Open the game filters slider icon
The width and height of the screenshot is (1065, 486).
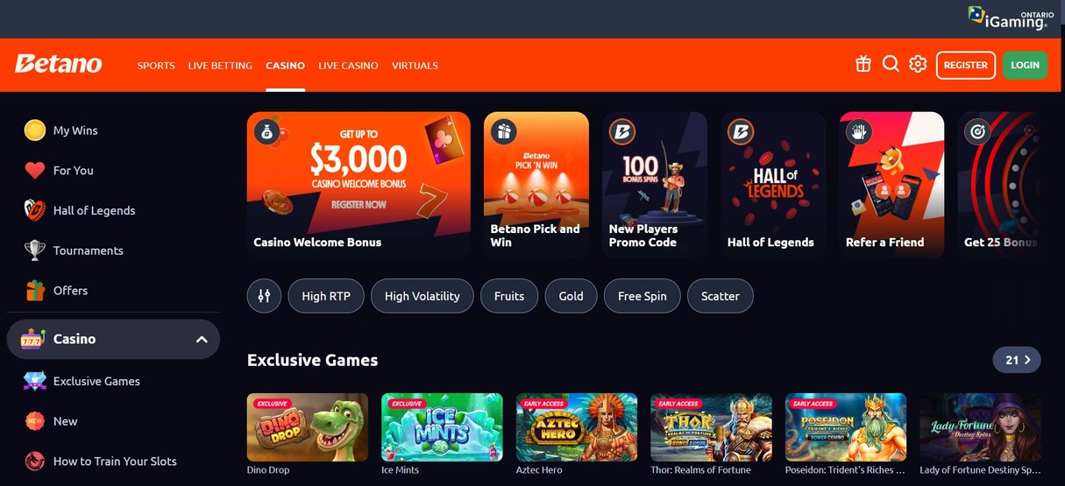pos(264,296)
